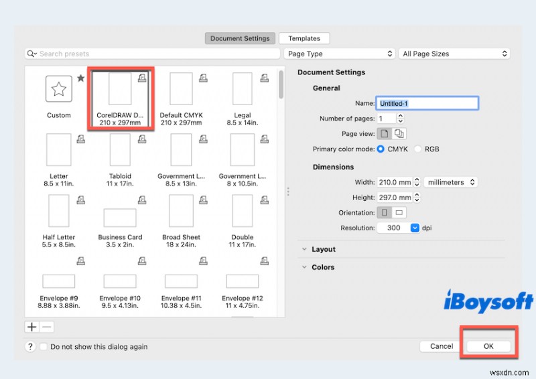This screenshot has height=379, width=536.
Task: Select the Custom star preset thumbnail
Action: [x=59, y=89]
